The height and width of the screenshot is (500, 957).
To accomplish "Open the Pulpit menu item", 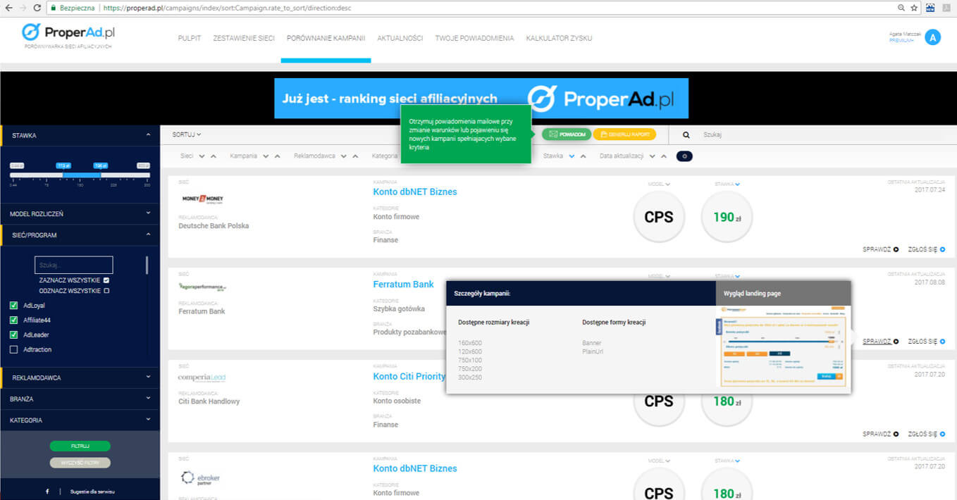I will pyautogui.click(x=190, y=38).
